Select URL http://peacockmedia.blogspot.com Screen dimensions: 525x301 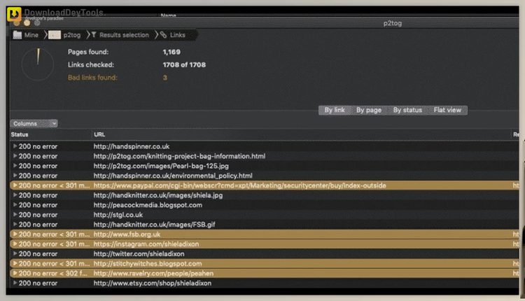tap(148, 205)
